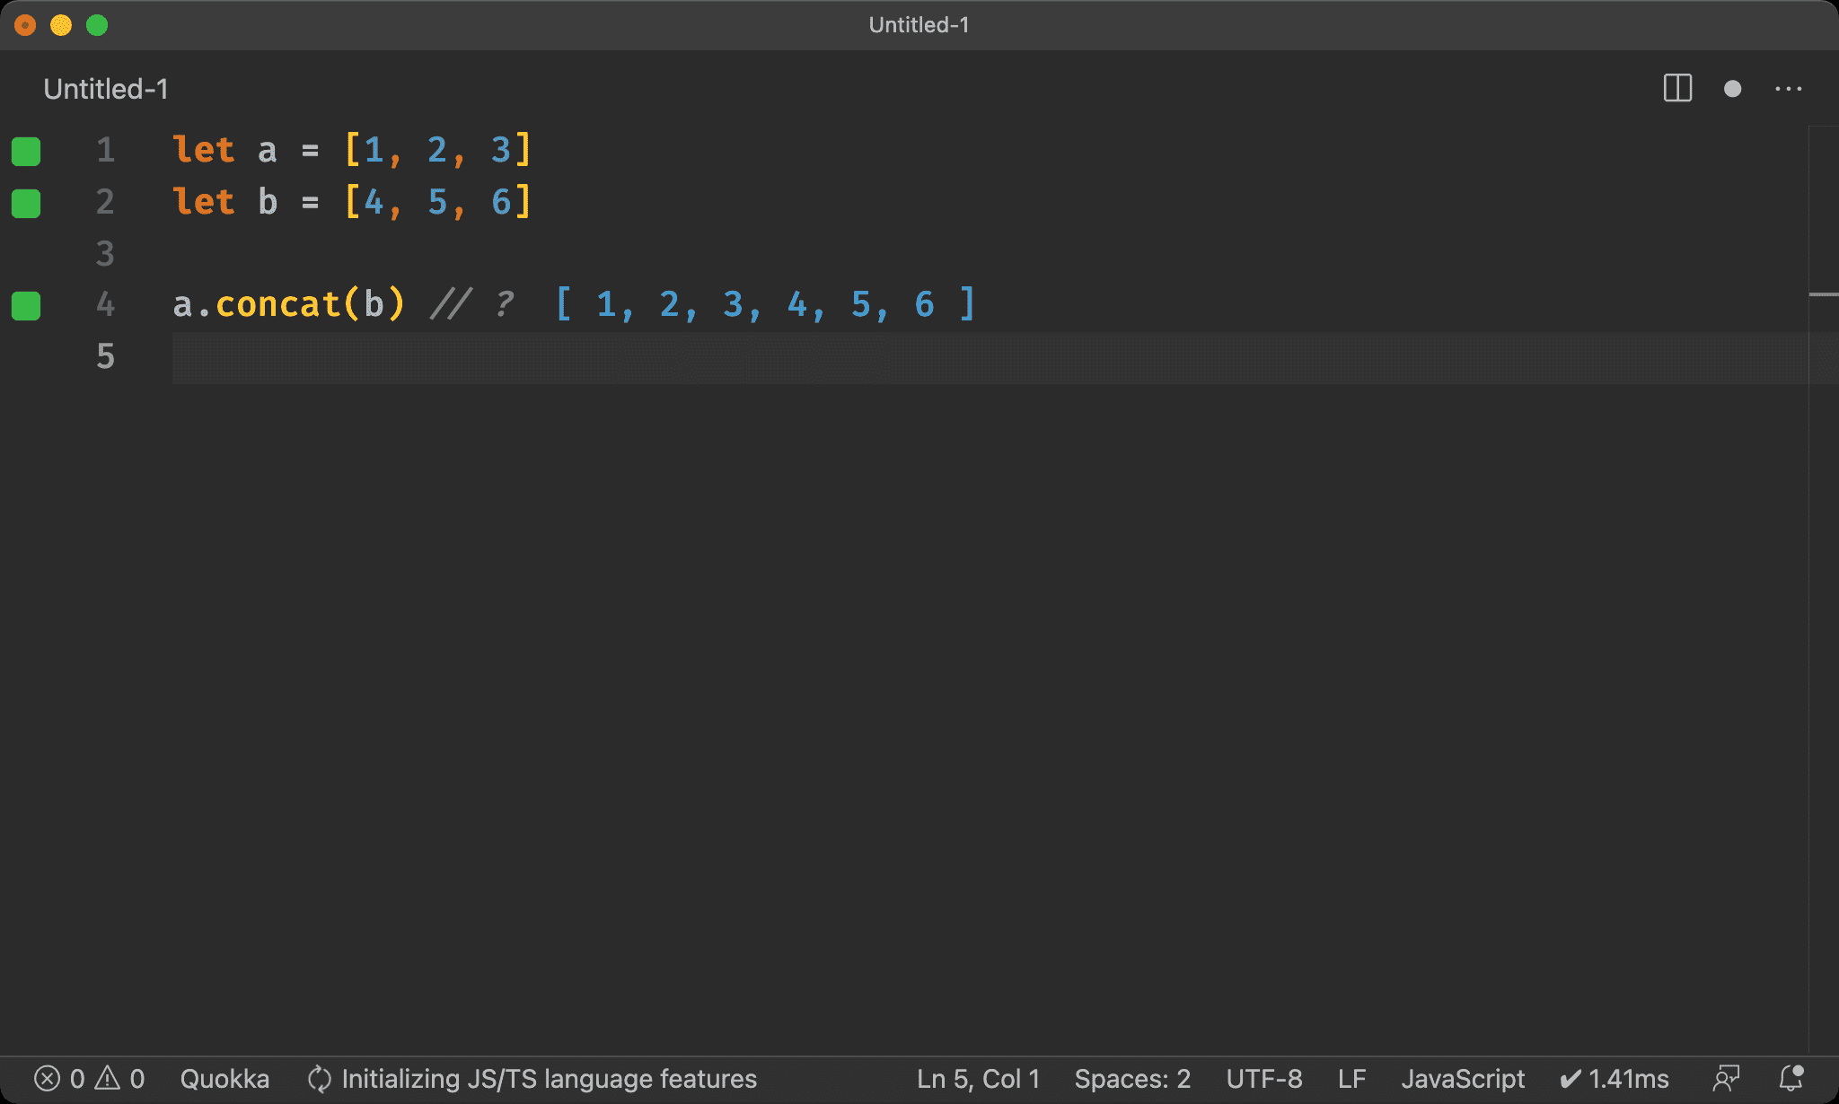Click the split editor icon
The image size is (1839, 1104).
[x=1677, y=89]
